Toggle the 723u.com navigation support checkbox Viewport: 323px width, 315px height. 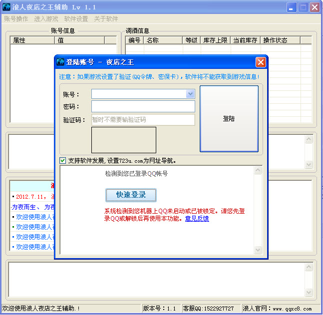[62, 160]
